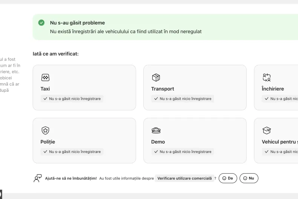This screenshot has width=298, height=199.
Task: Click the Demo car icon
Action: coord(156,131)
